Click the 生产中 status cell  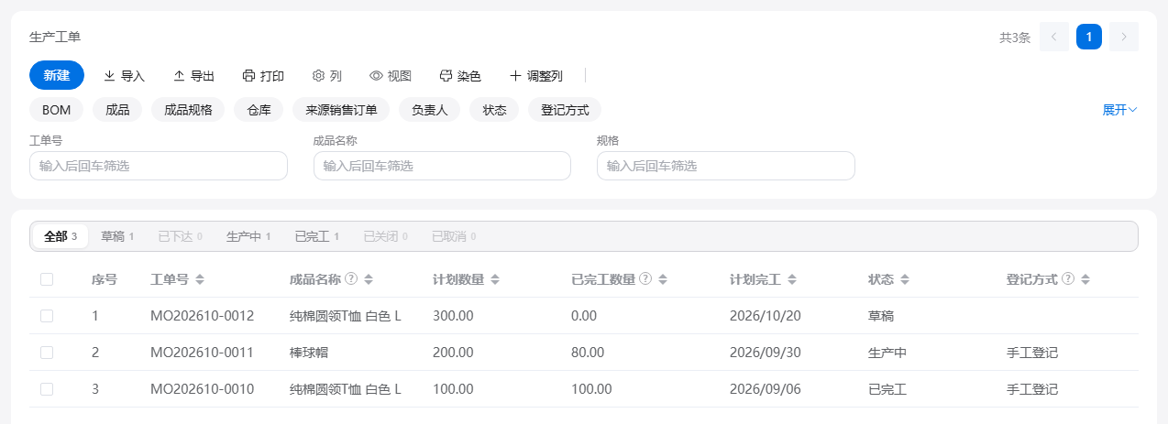point(887,353)
